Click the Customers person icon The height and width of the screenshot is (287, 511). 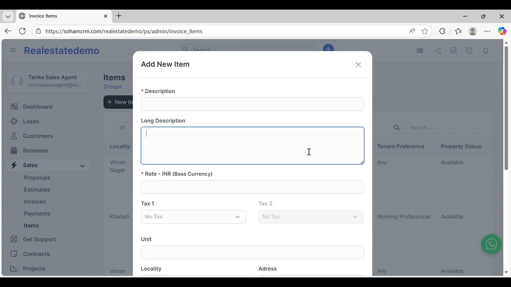click(x=14, y=136)
